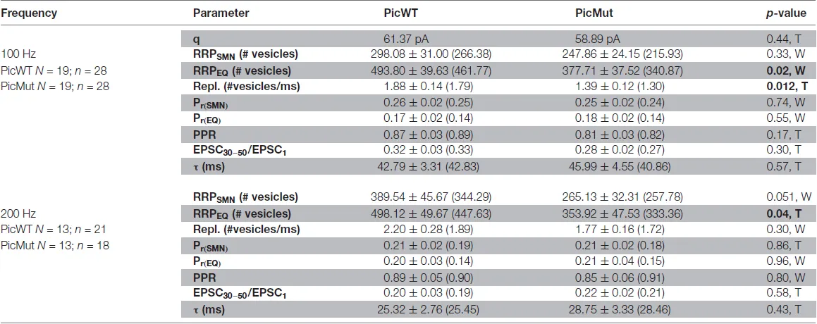Select the bold p-value 0.012, T
The image size is (817, 324).
tap(786, 87)
